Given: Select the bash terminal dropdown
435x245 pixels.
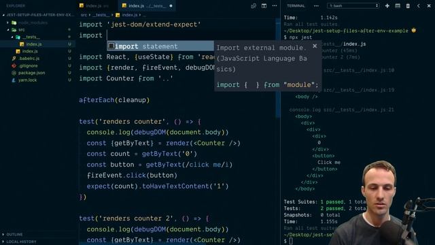Looking at the screenshot, I should pos(353,6).
